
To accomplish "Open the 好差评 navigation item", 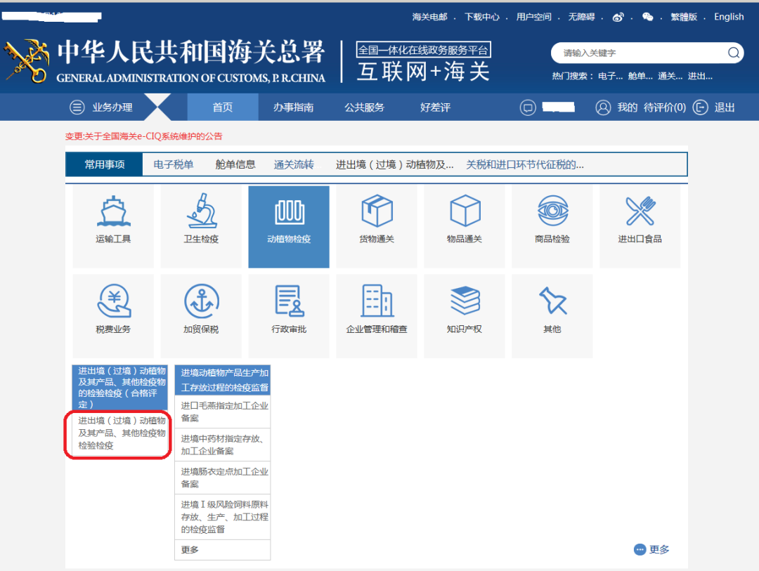I will pos(435,107).
